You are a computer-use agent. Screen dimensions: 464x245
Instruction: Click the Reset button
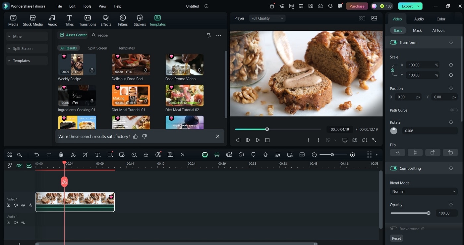click(396, 238)
